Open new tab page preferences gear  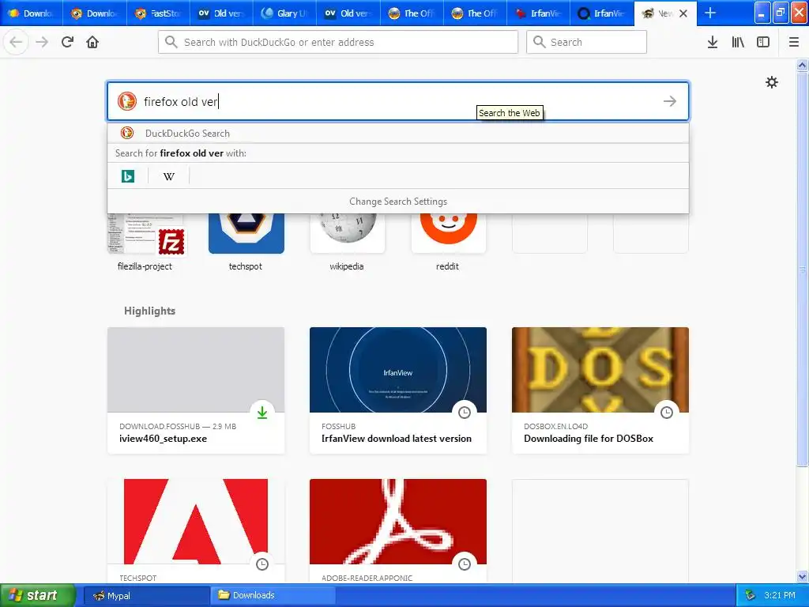click(772, 82)
